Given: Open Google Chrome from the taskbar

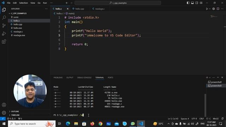Looking at the screenshot, I should (x=100, y=124).
